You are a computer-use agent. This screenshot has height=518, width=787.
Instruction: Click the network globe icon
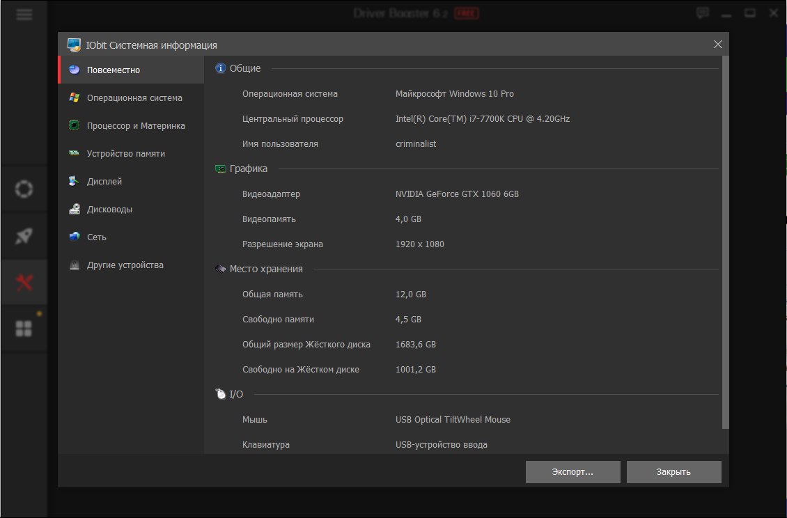coord(75,237)
